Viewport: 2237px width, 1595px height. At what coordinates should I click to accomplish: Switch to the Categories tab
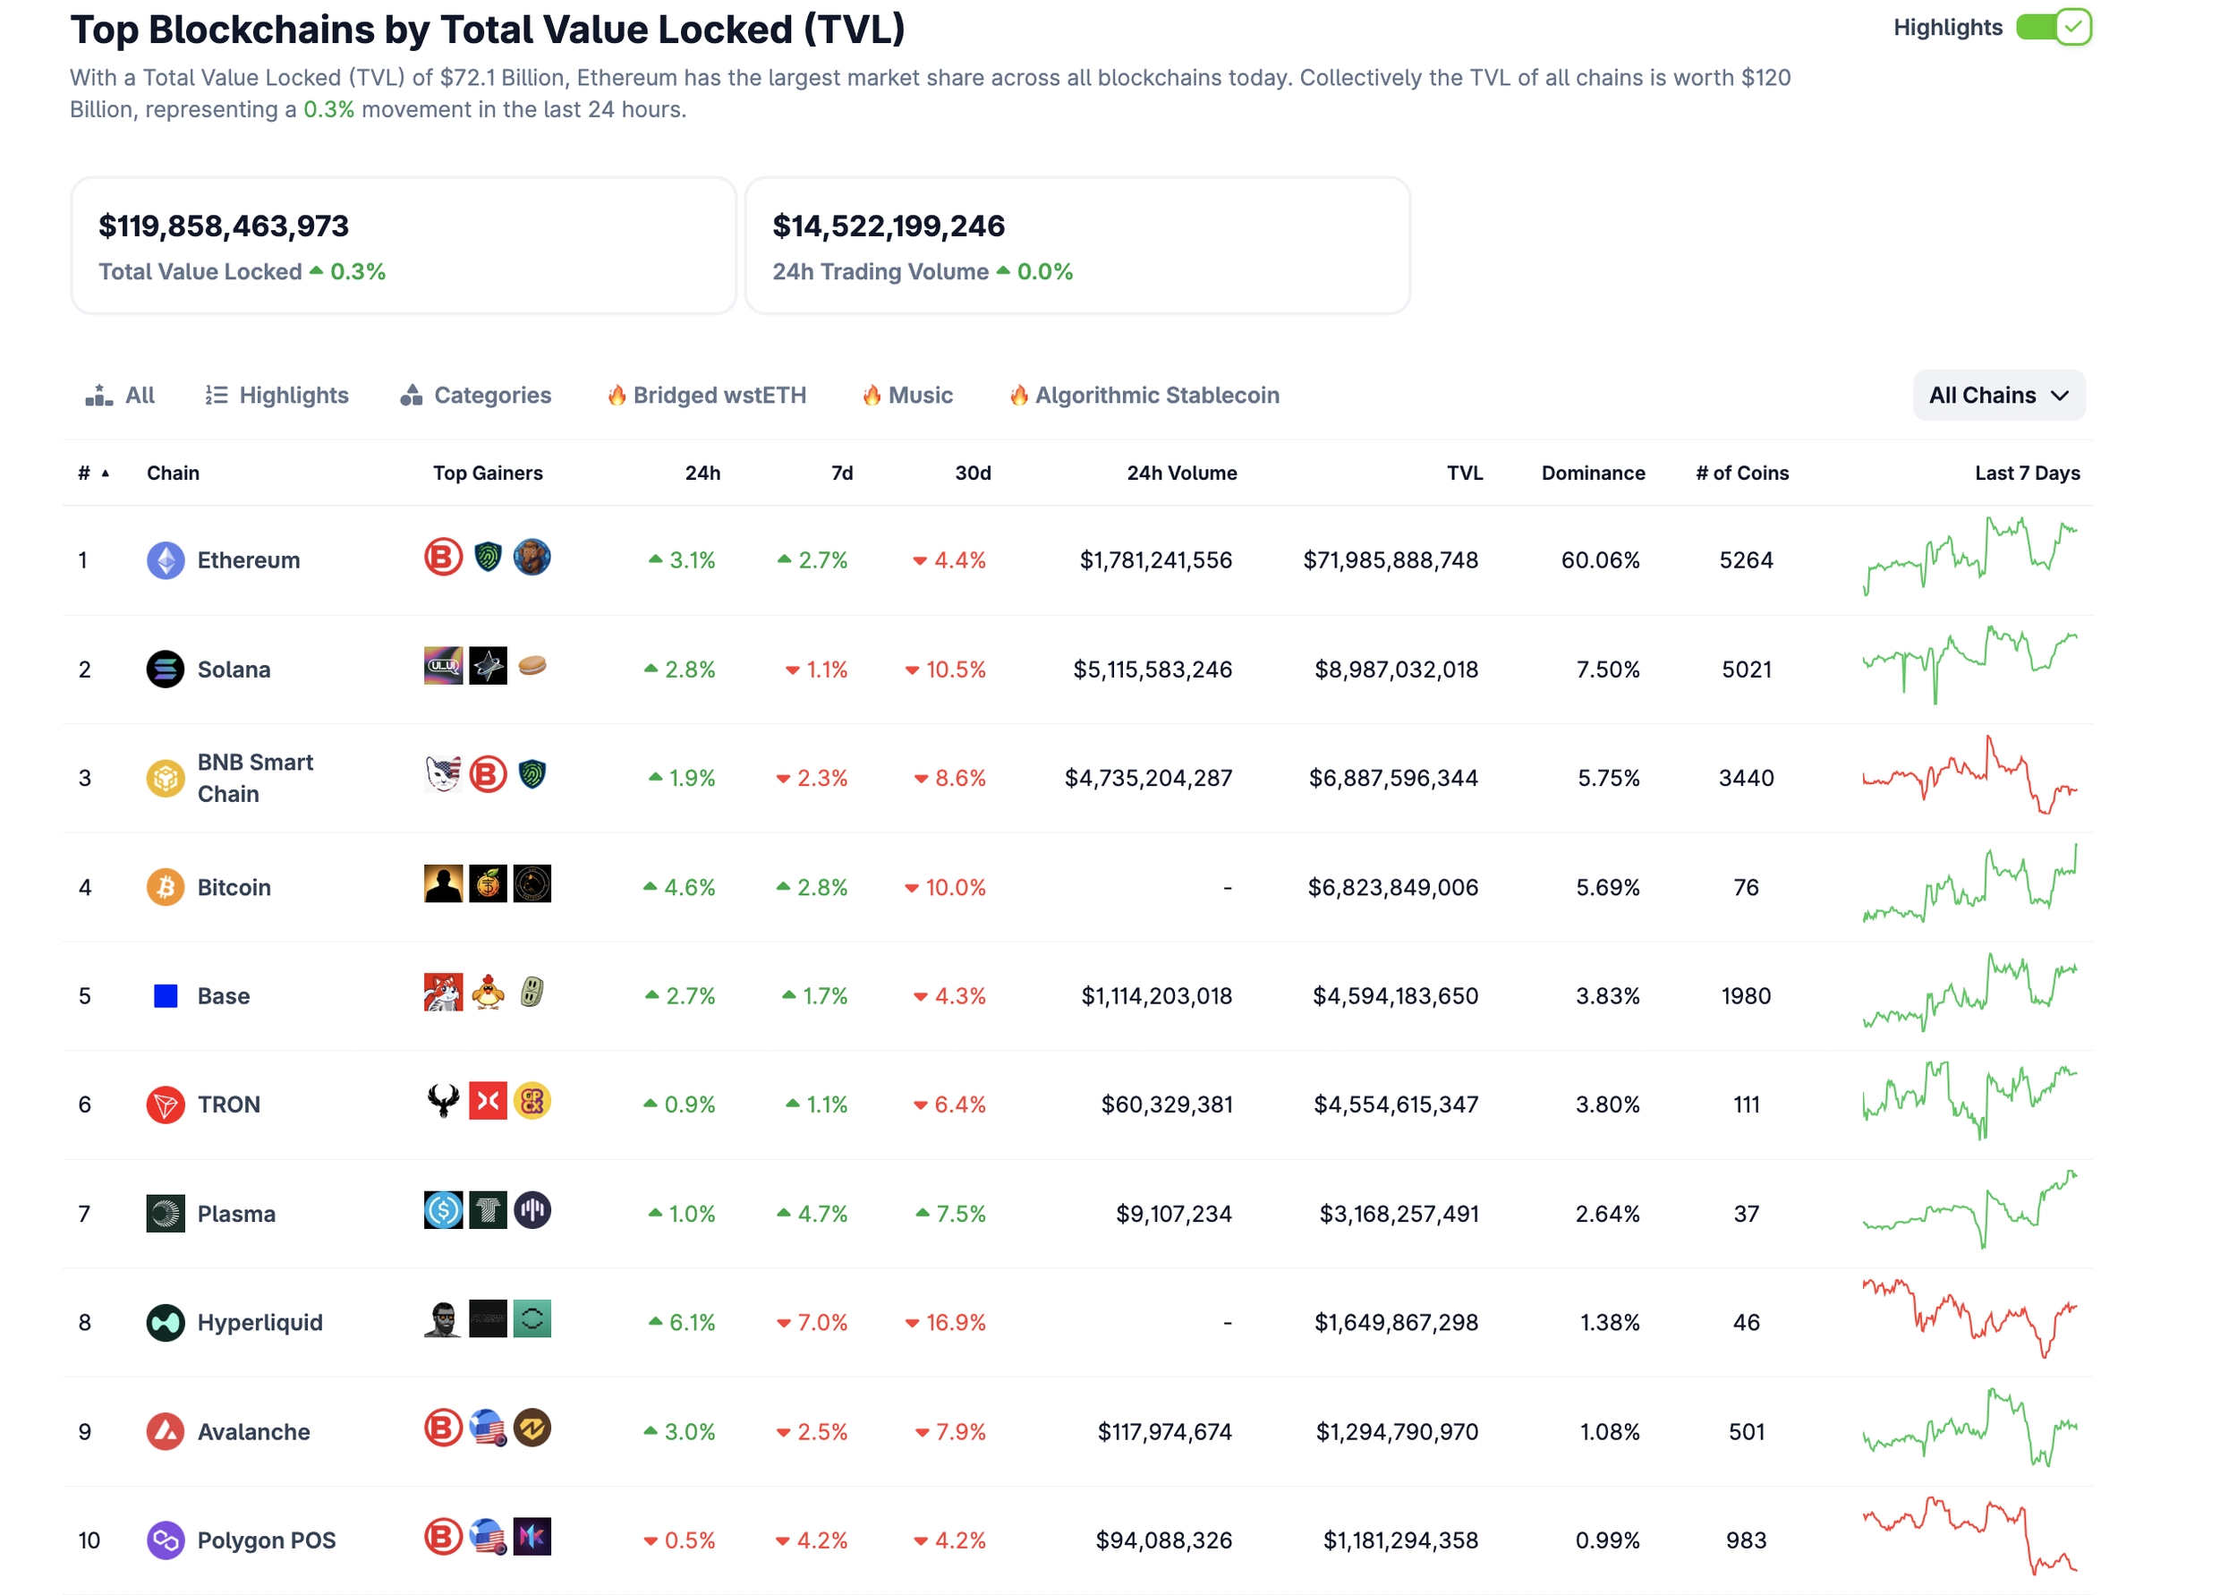tap(476, 396)
